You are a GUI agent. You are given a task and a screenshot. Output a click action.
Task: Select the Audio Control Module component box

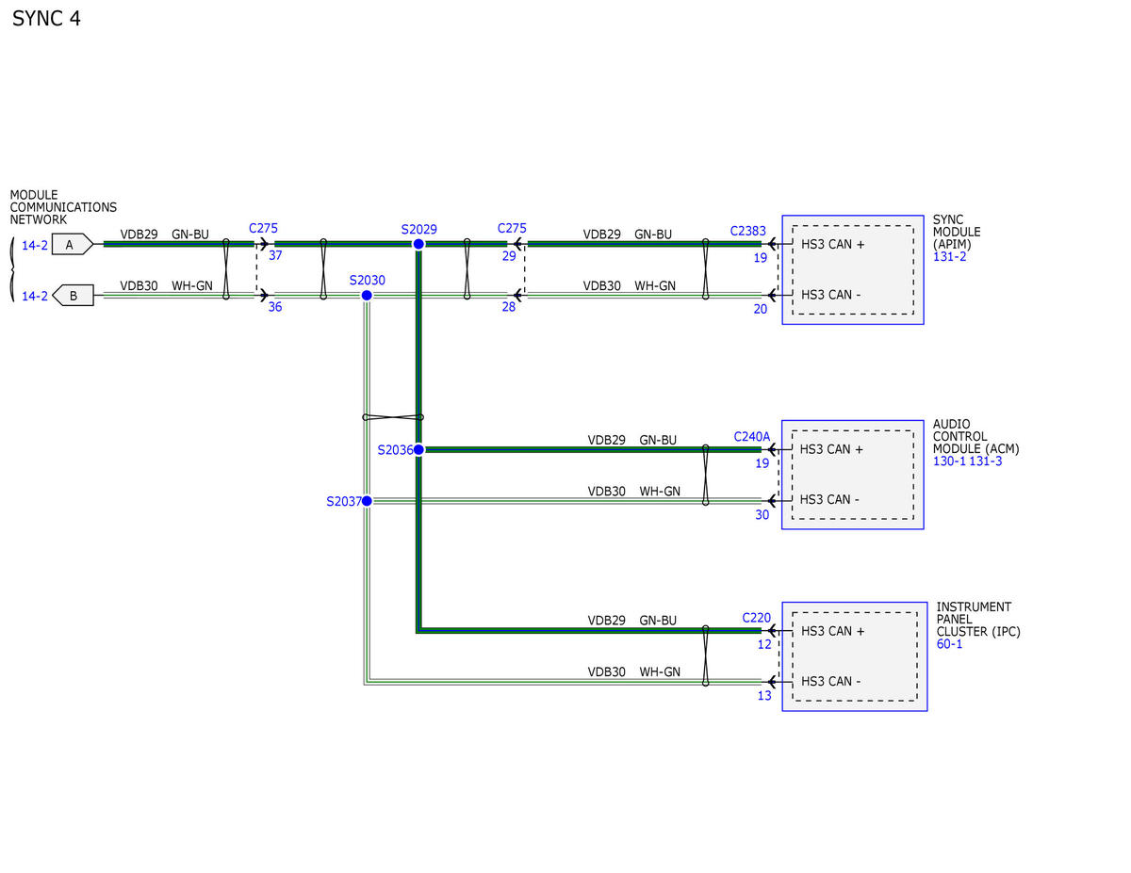click(x=853, y=475)
